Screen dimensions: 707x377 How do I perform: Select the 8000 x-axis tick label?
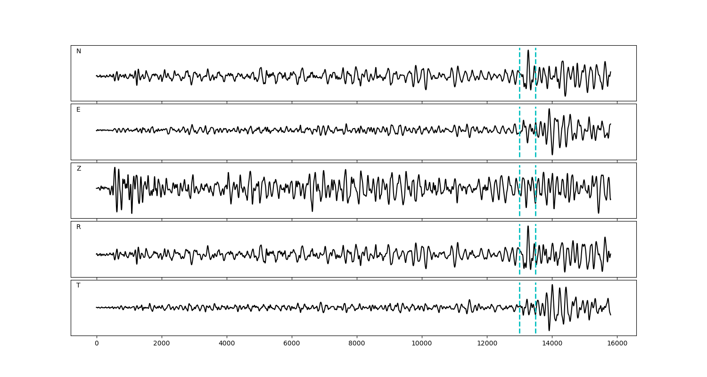tap(357, 344)
